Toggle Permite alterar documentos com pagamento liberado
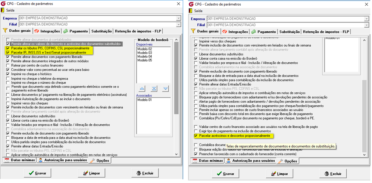The height and width of the screenshot is (183, 372). point(8,57)
